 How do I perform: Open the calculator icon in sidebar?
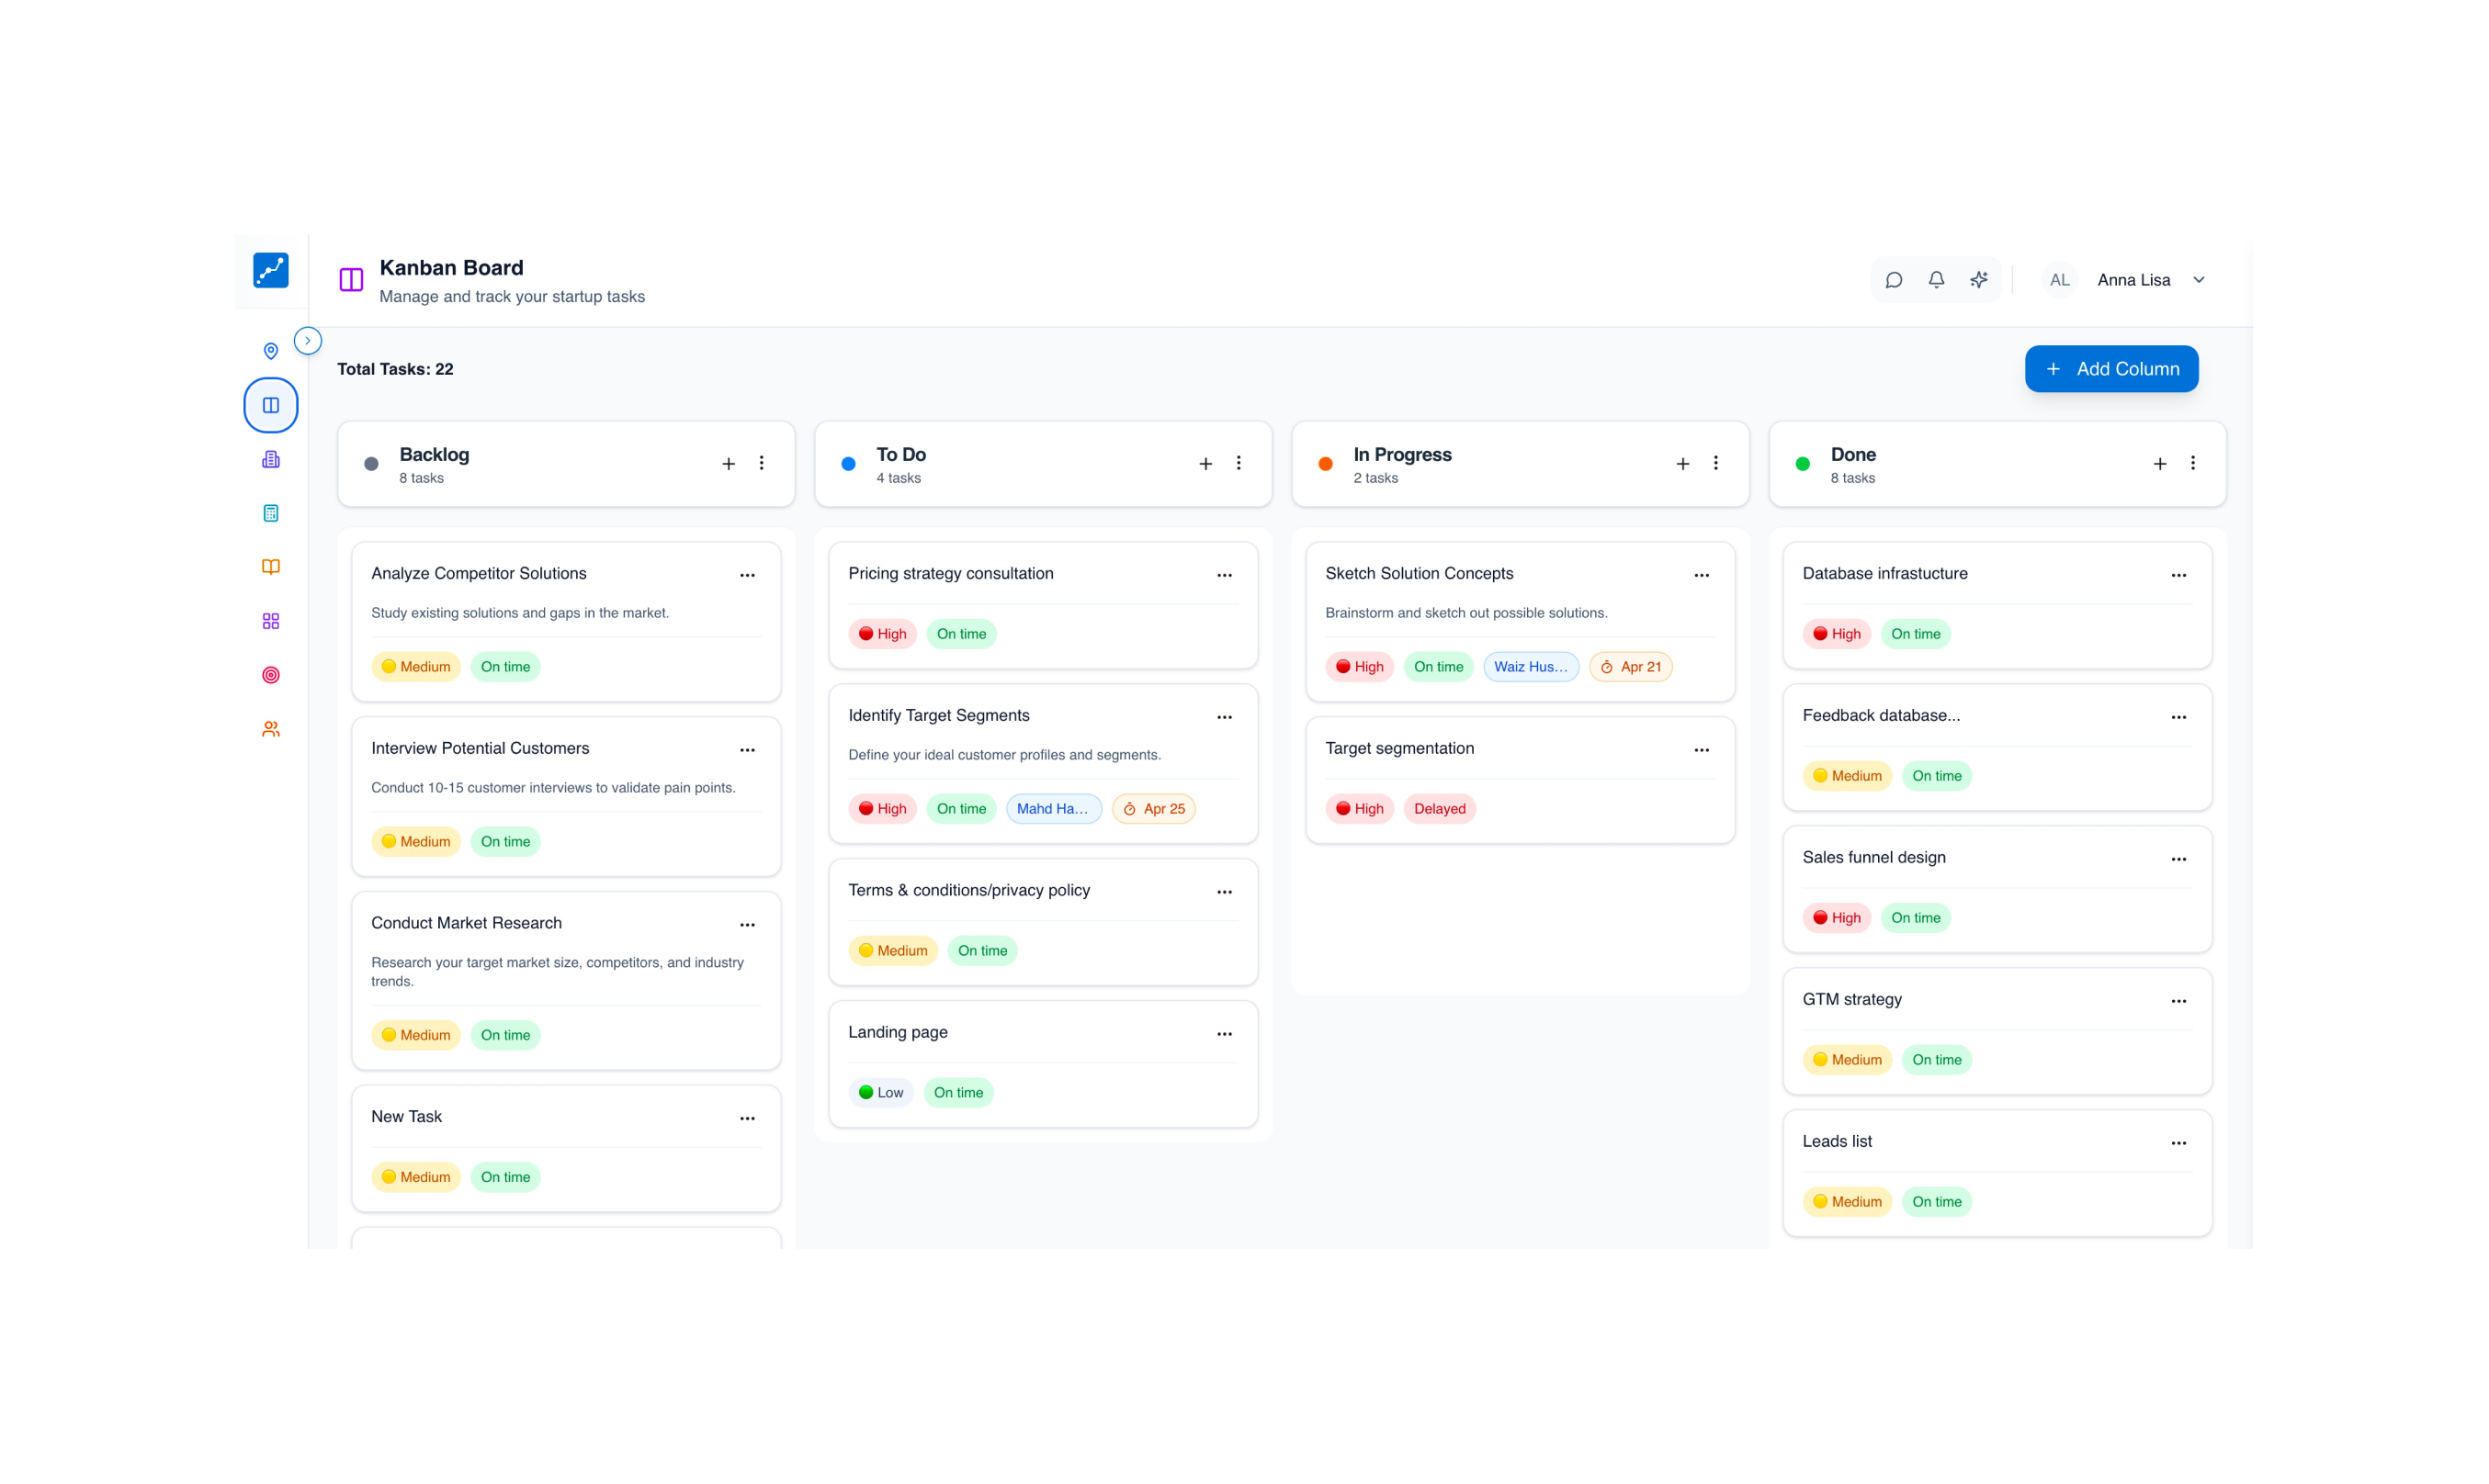pyautogui.click(x=270, y=513)
